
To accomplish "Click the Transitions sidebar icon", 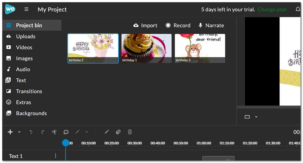I will [x=8, y=91].
